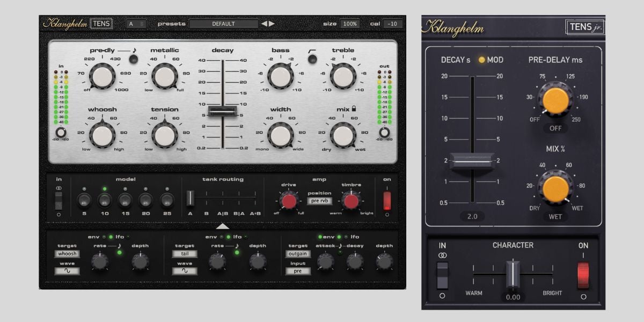This screenshot has height=322, width=644.
Task: Open wave shape selector under tail target
Action: (185, 271)
